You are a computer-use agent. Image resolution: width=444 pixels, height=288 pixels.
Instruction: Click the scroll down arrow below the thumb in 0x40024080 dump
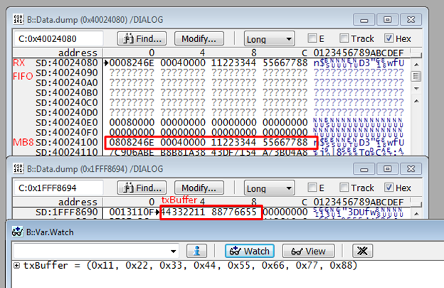[x=416, y=88]
